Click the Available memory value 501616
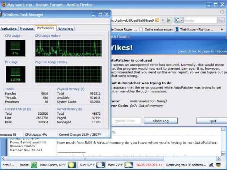 (x=95, y=98)
